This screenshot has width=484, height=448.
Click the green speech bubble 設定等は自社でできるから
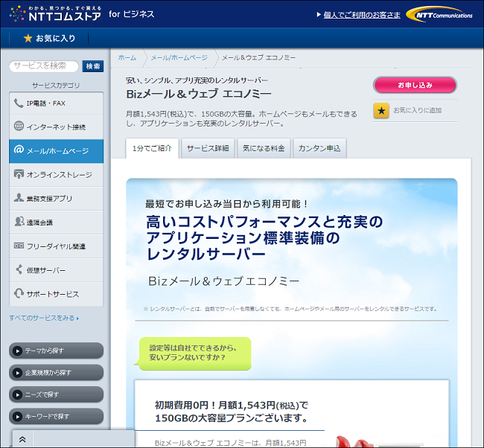pos(195,353)
